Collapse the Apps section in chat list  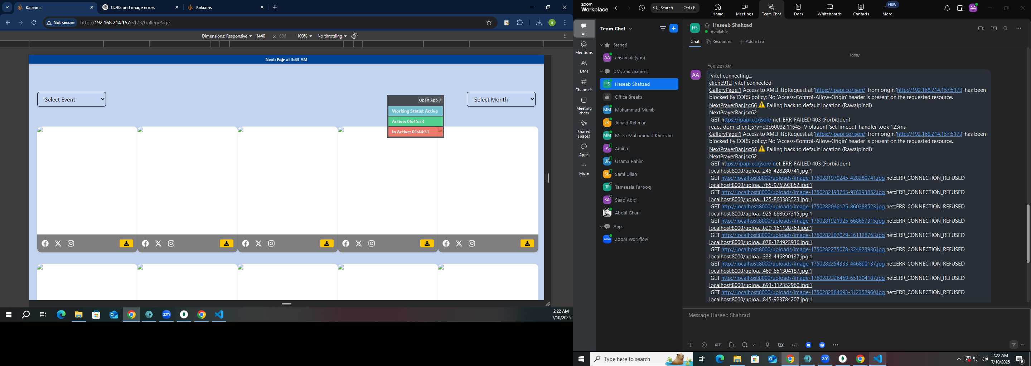pos(601,227)
